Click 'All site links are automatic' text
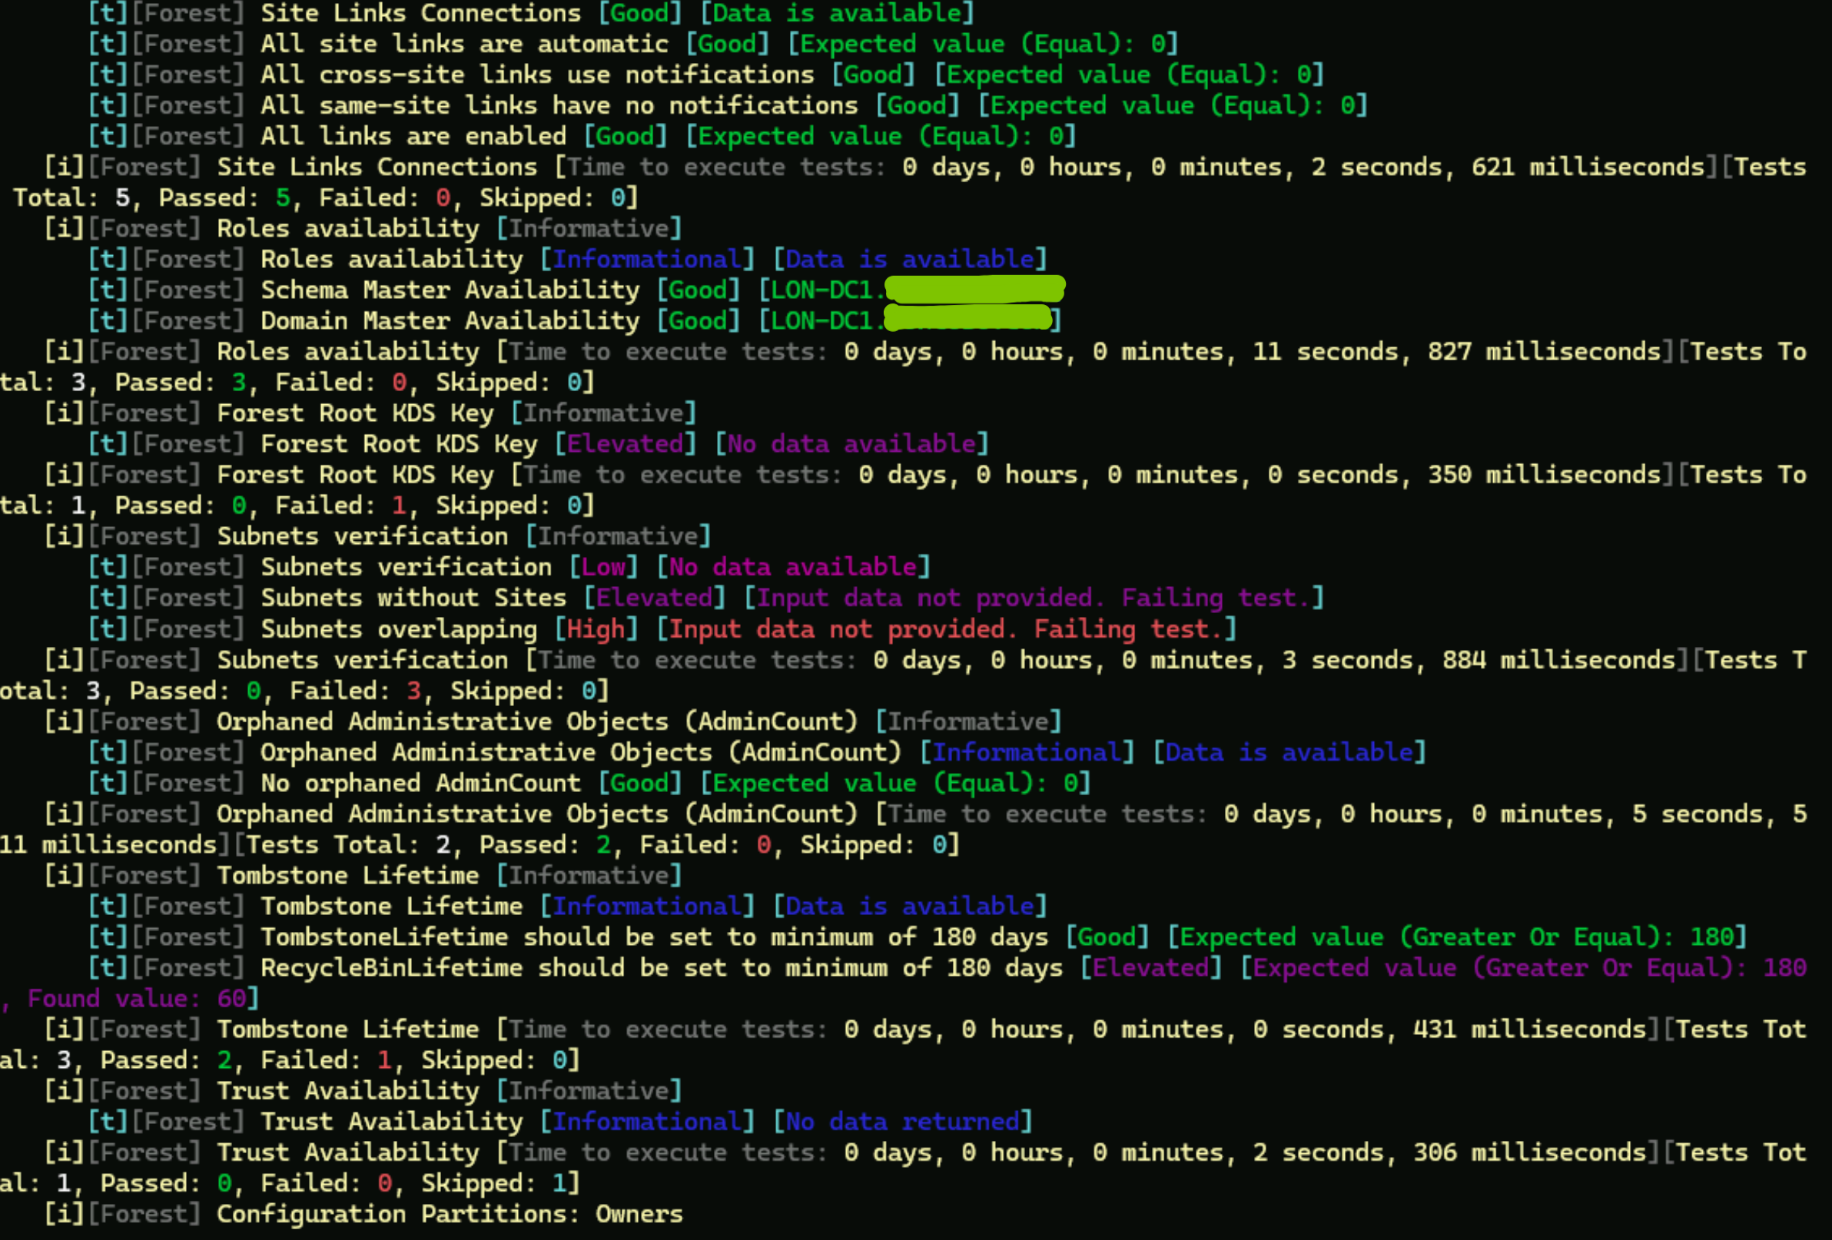The height and width of the screenshot is (1240, 1832). tap(463, 44)
